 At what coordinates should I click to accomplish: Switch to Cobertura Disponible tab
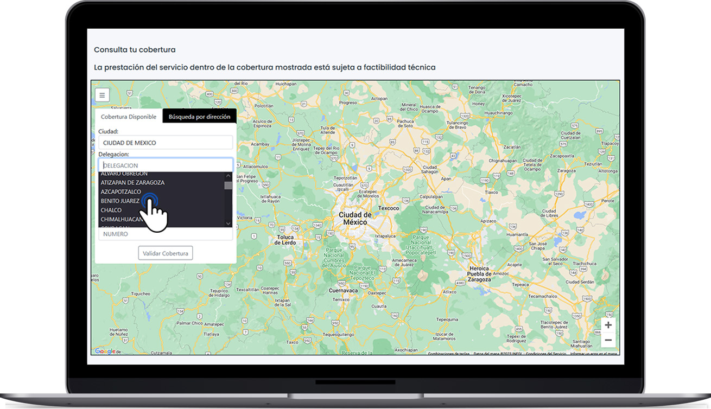coord(129,117)
